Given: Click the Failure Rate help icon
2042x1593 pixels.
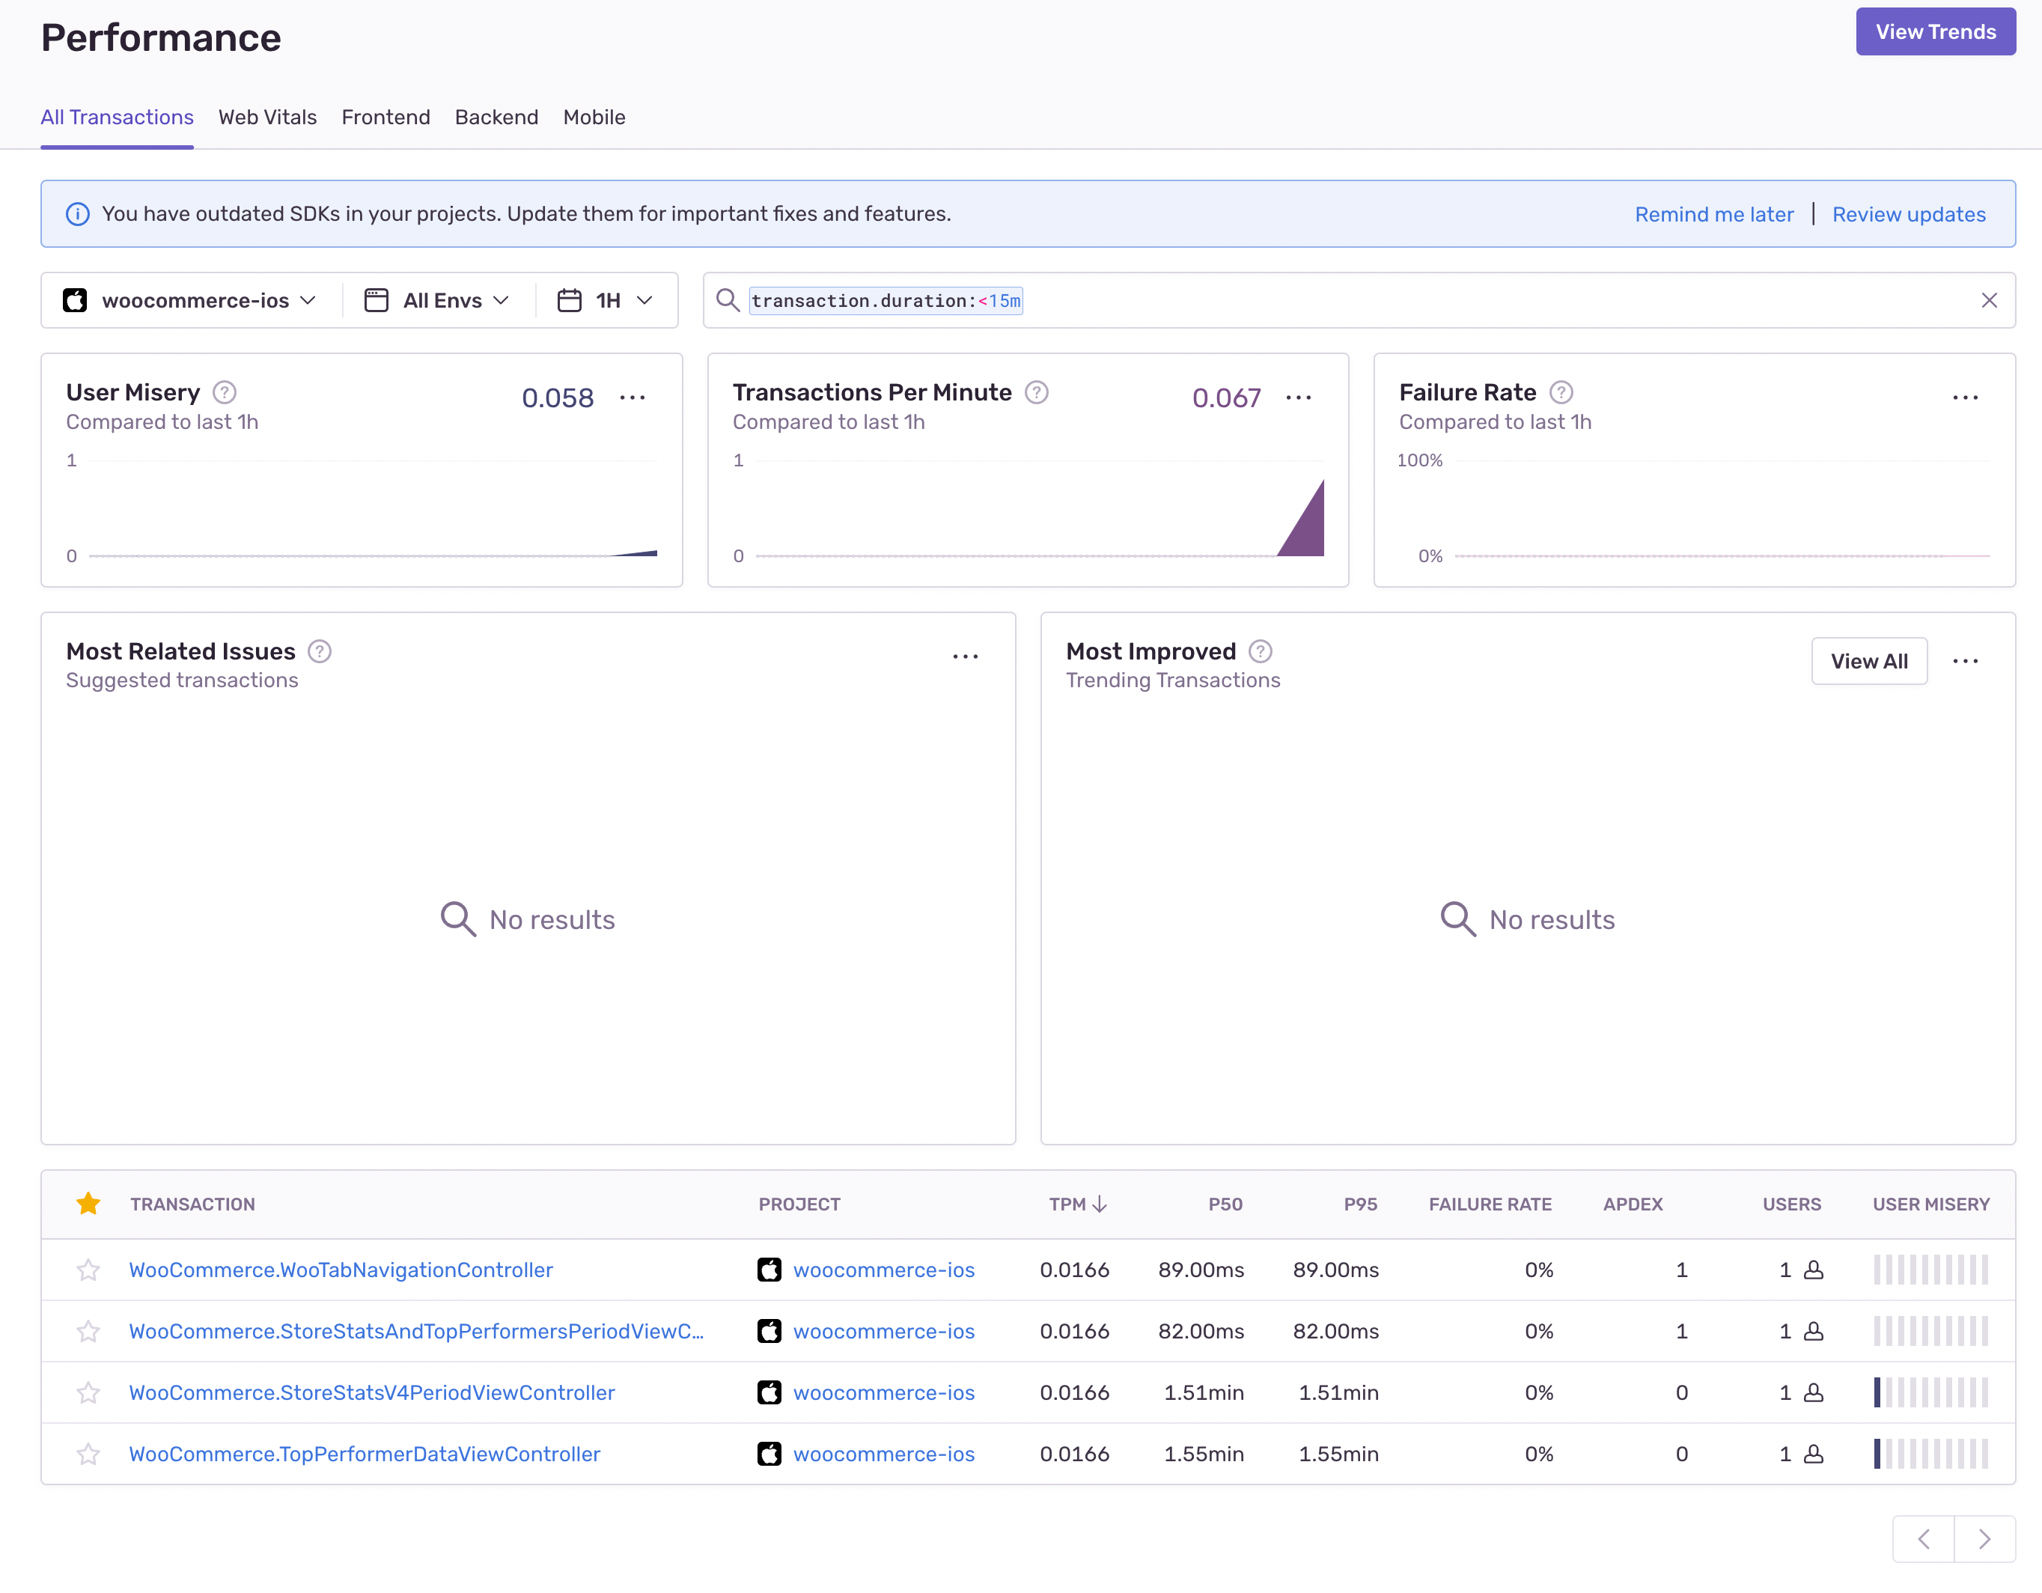Looking at the screenshot, I should coord(1561,392).
